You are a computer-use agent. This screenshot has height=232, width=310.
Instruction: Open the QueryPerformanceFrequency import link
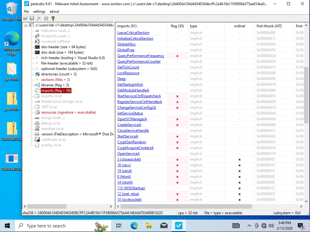point(141,56)
